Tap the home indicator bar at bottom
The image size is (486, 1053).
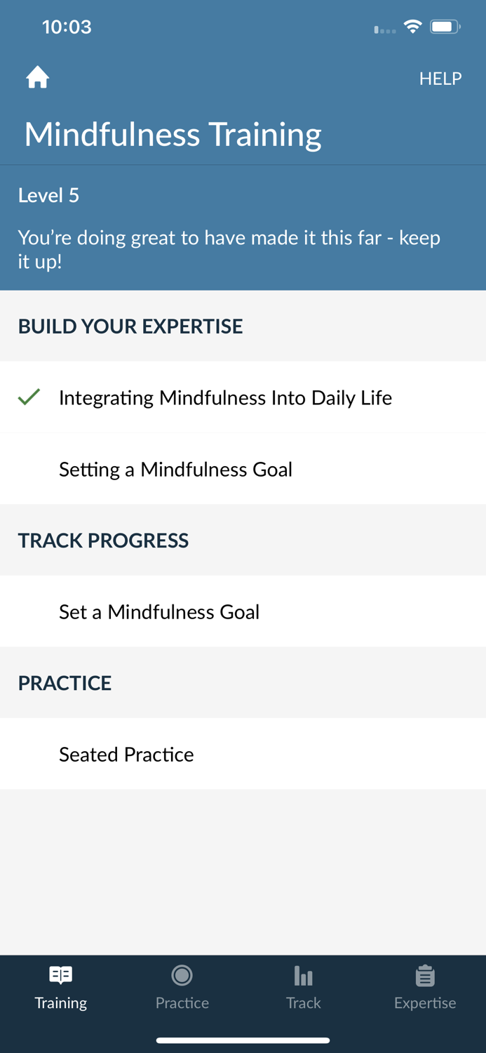(x=243, y=1040)
